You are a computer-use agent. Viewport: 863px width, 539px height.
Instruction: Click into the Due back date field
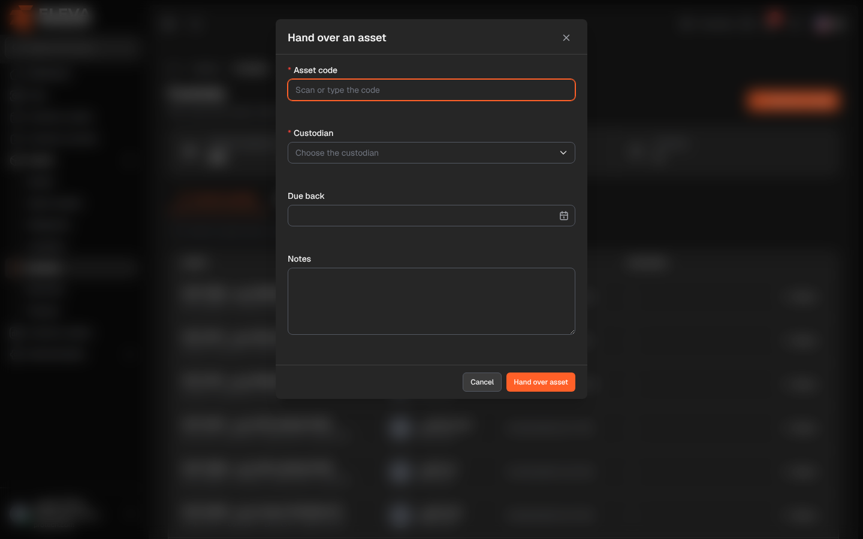point(431,216)
